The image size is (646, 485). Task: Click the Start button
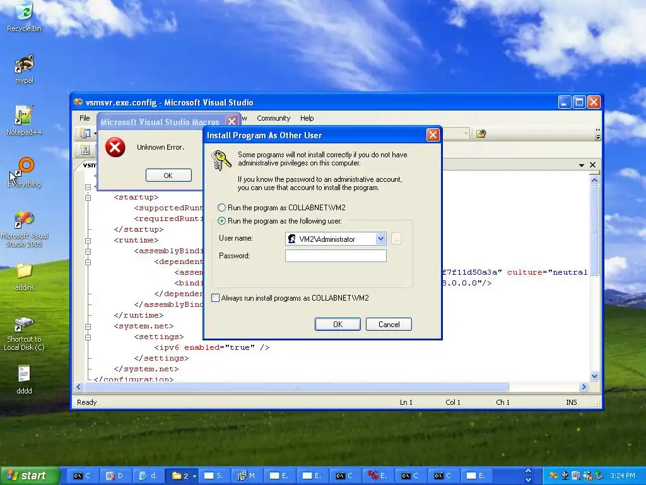(x=29, y=476)
